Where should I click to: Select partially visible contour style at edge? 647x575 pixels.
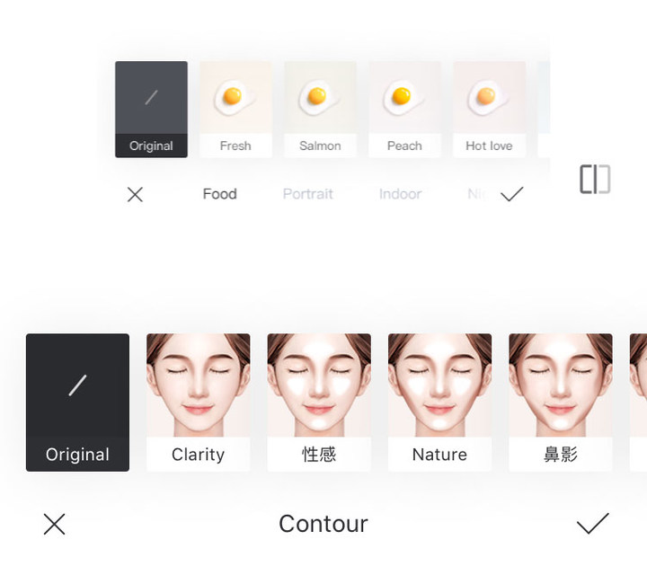click(638, 402)
